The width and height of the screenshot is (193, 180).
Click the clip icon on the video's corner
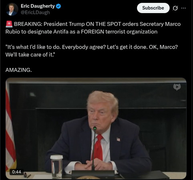point(177,87)
